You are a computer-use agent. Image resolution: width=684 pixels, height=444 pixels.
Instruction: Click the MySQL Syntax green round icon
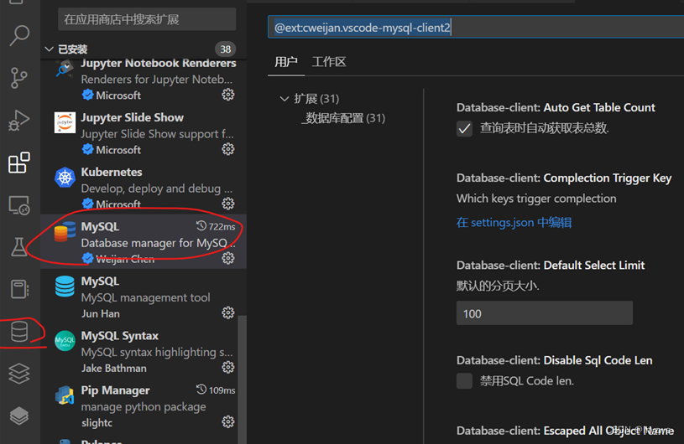[x=65, y=341]
